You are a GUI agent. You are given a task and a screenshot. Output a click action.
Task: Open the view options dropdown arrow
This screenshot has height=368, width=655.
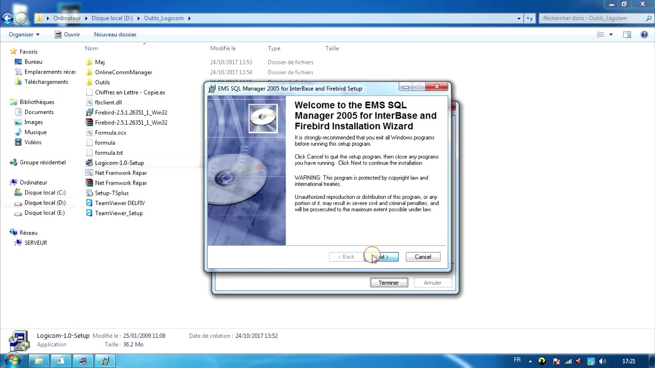coord(610,34)
